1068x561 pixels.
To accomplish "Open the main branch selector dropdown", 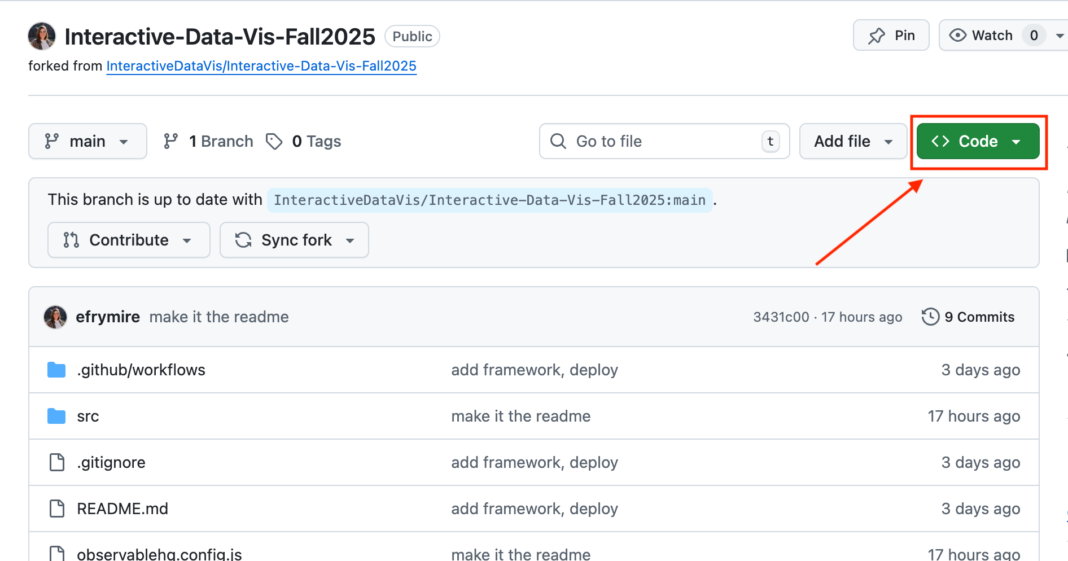I will 87,141.
